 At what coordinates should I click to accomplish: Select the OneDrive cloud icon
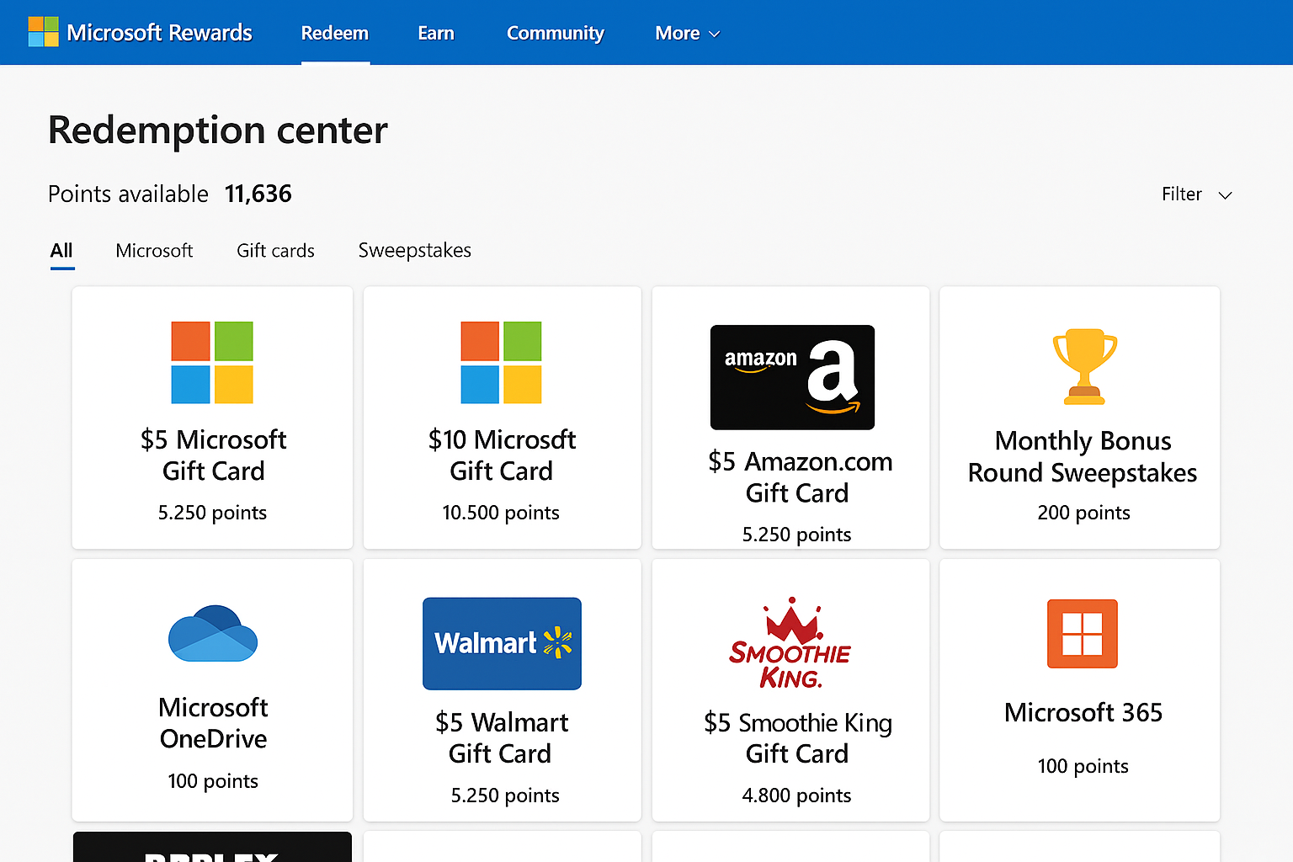tap(213, 634)
